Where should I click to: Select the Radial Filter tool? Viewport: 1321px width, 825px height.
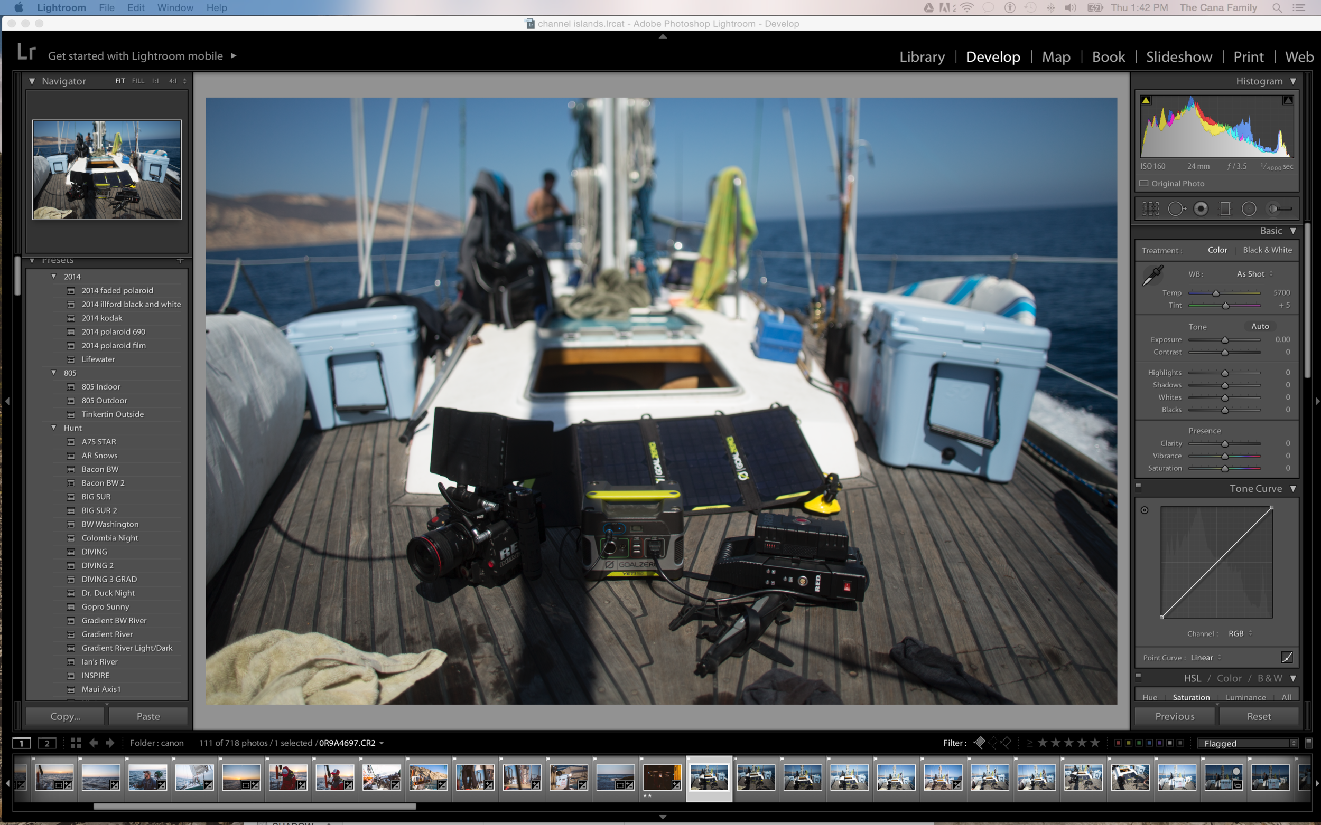pyautogui.click(x=1249, y=208)
